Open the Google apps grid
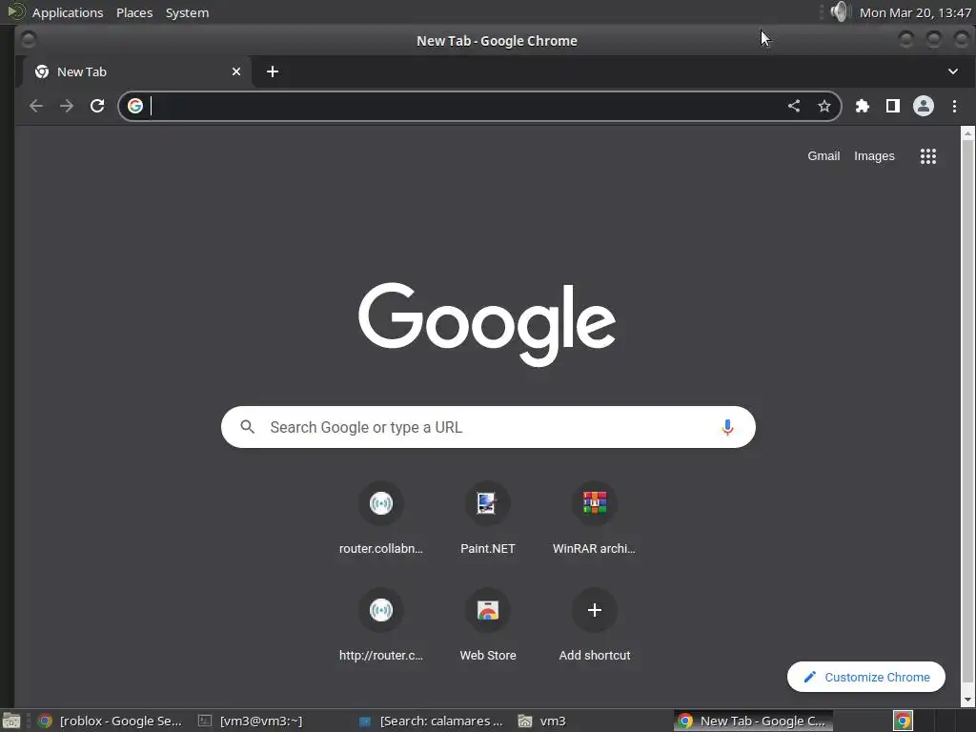Image resolution: width=976 pixels, height=732 pixels. coord(928,156)
